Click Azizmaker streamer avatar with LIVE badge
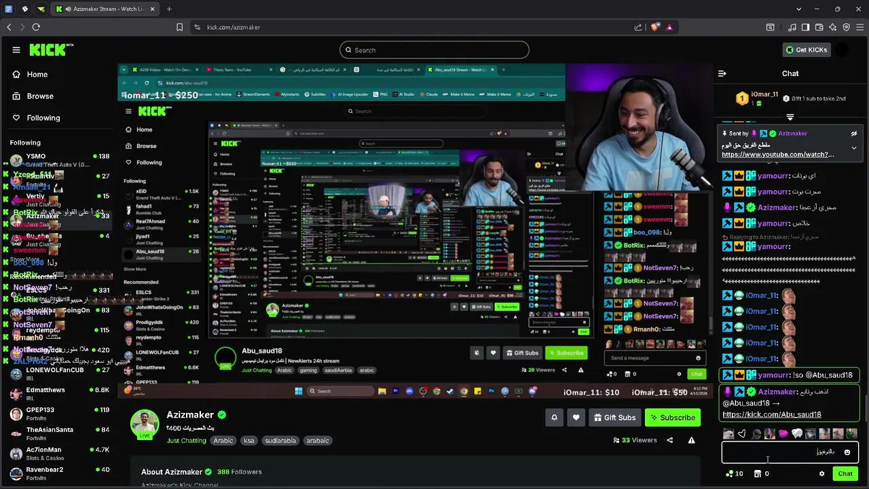The image size is (869, 489). (x=145, y=424)
